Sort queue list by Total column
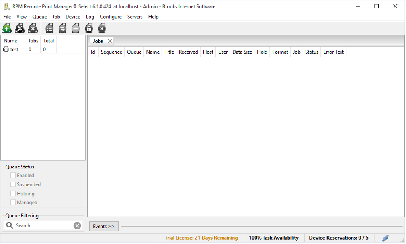The height and width of the screenshot is (244, 406). pyautogui.click(x=49, y=41)
